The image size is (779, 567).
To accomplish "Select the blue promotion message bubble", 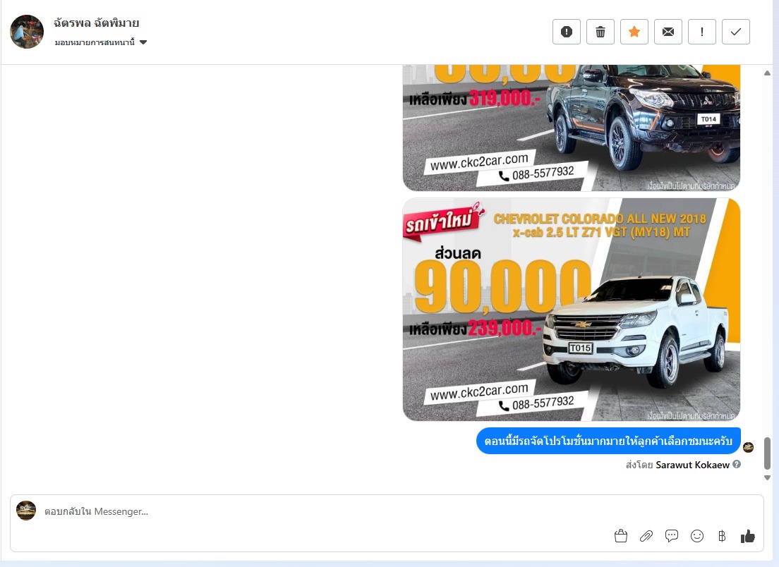I will tap(608, 441).
